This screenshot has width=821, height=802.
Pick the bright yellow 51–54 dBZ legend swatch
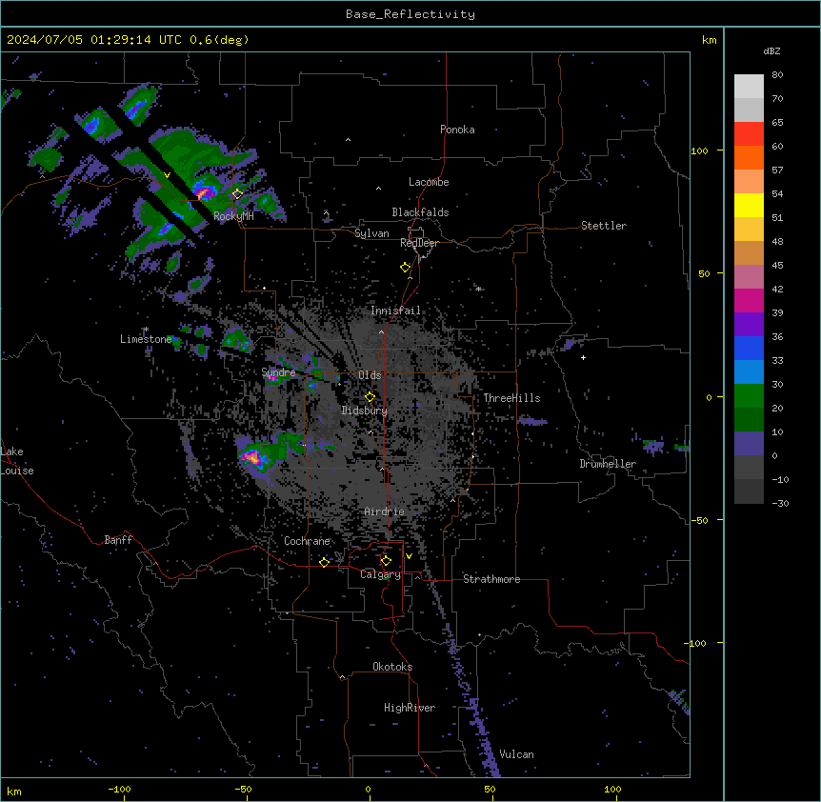(749, 206)
